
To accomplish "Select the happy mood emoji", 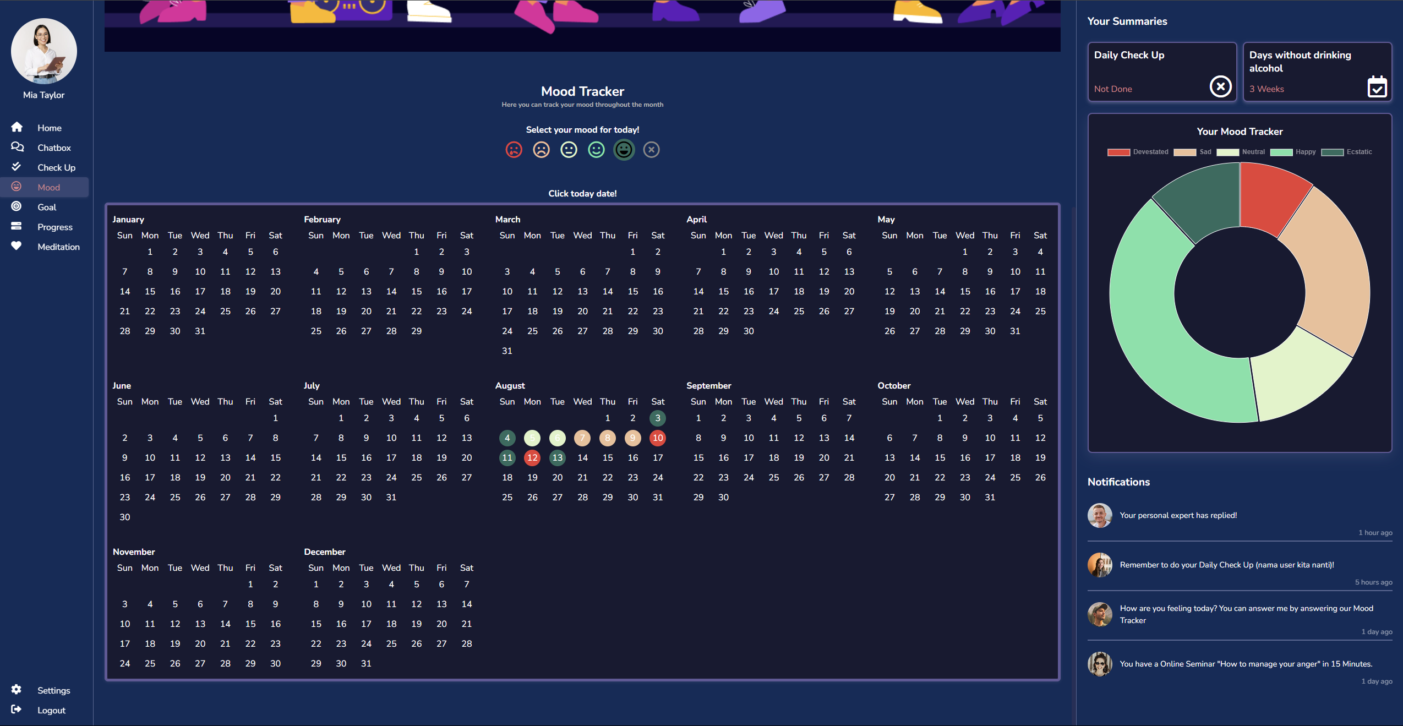I will [596, 149].
